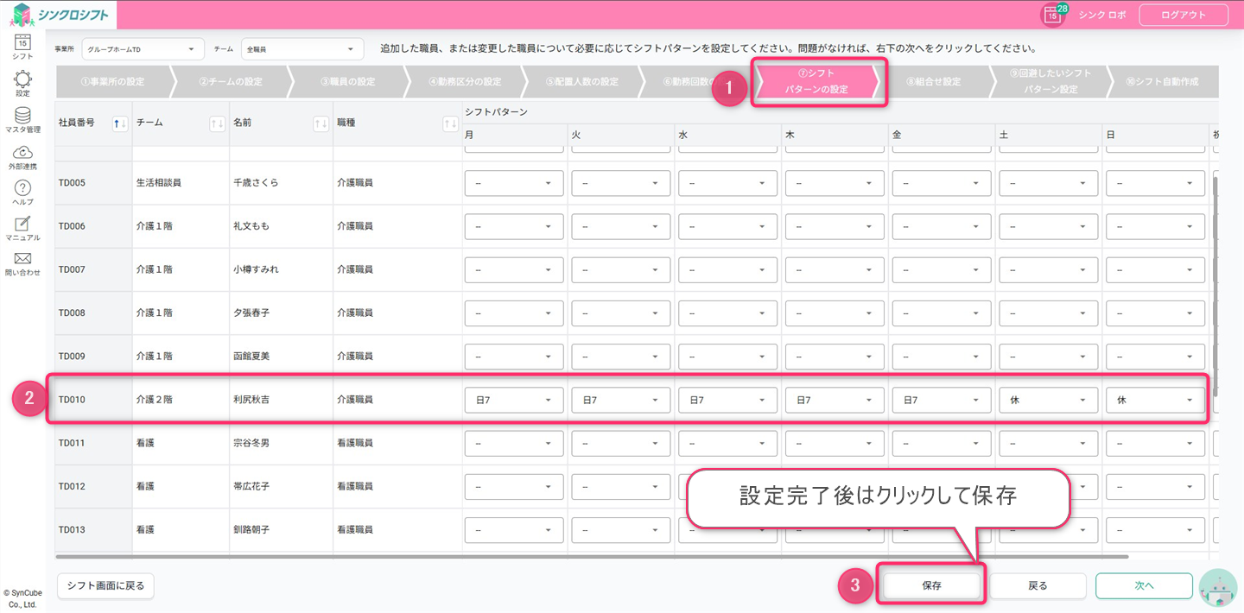Open マスタ管理 database icon
Viewport: 1244px width, 613px height.
pyautogui.click(x=23, y=117)
